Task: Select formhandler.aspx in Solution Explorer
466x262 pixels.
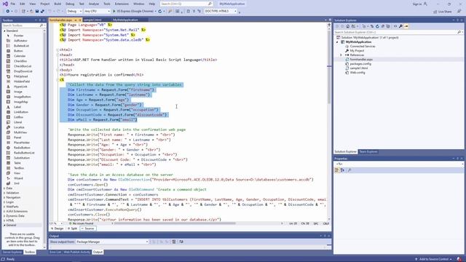Action: point(361,60)
